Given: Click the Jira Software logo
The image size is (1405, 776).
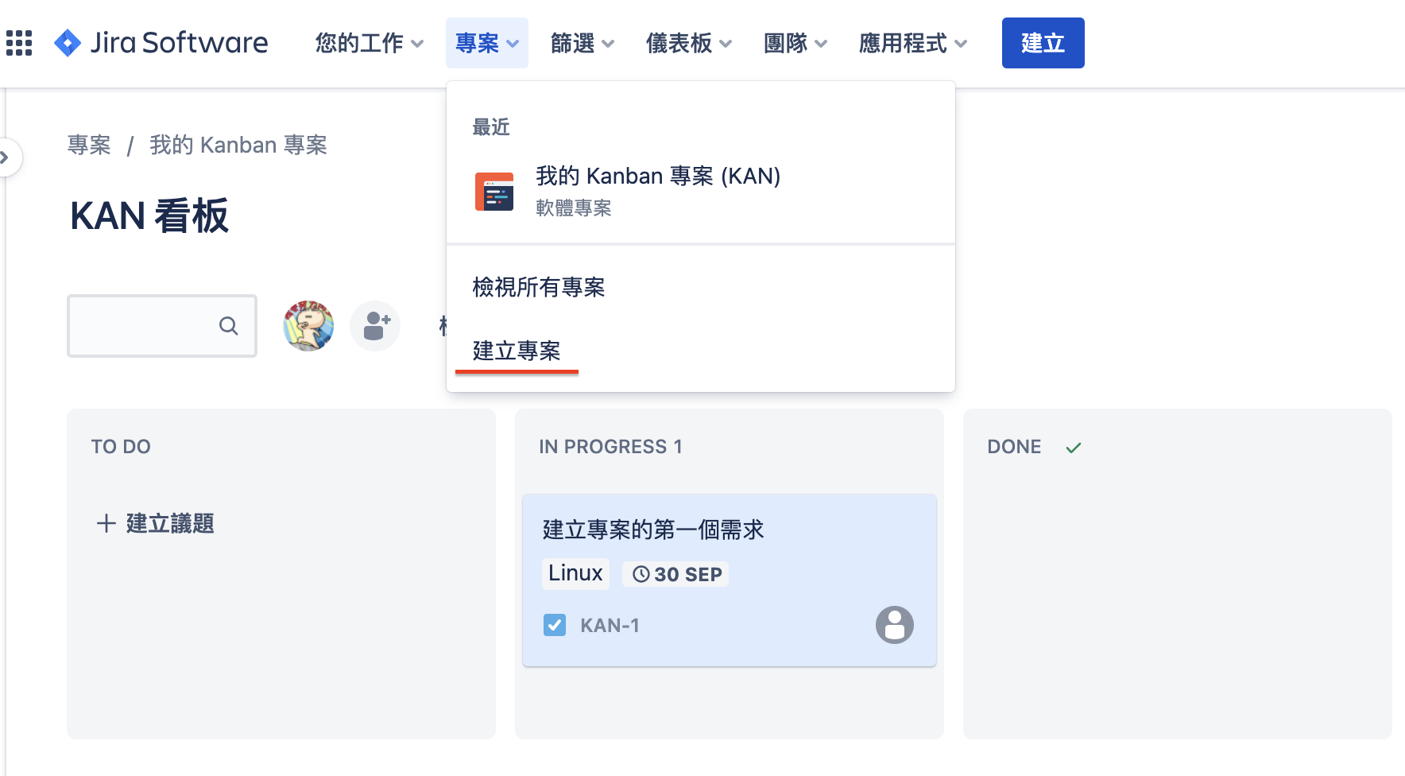Looking at the screenshot, I should [161, 43].
